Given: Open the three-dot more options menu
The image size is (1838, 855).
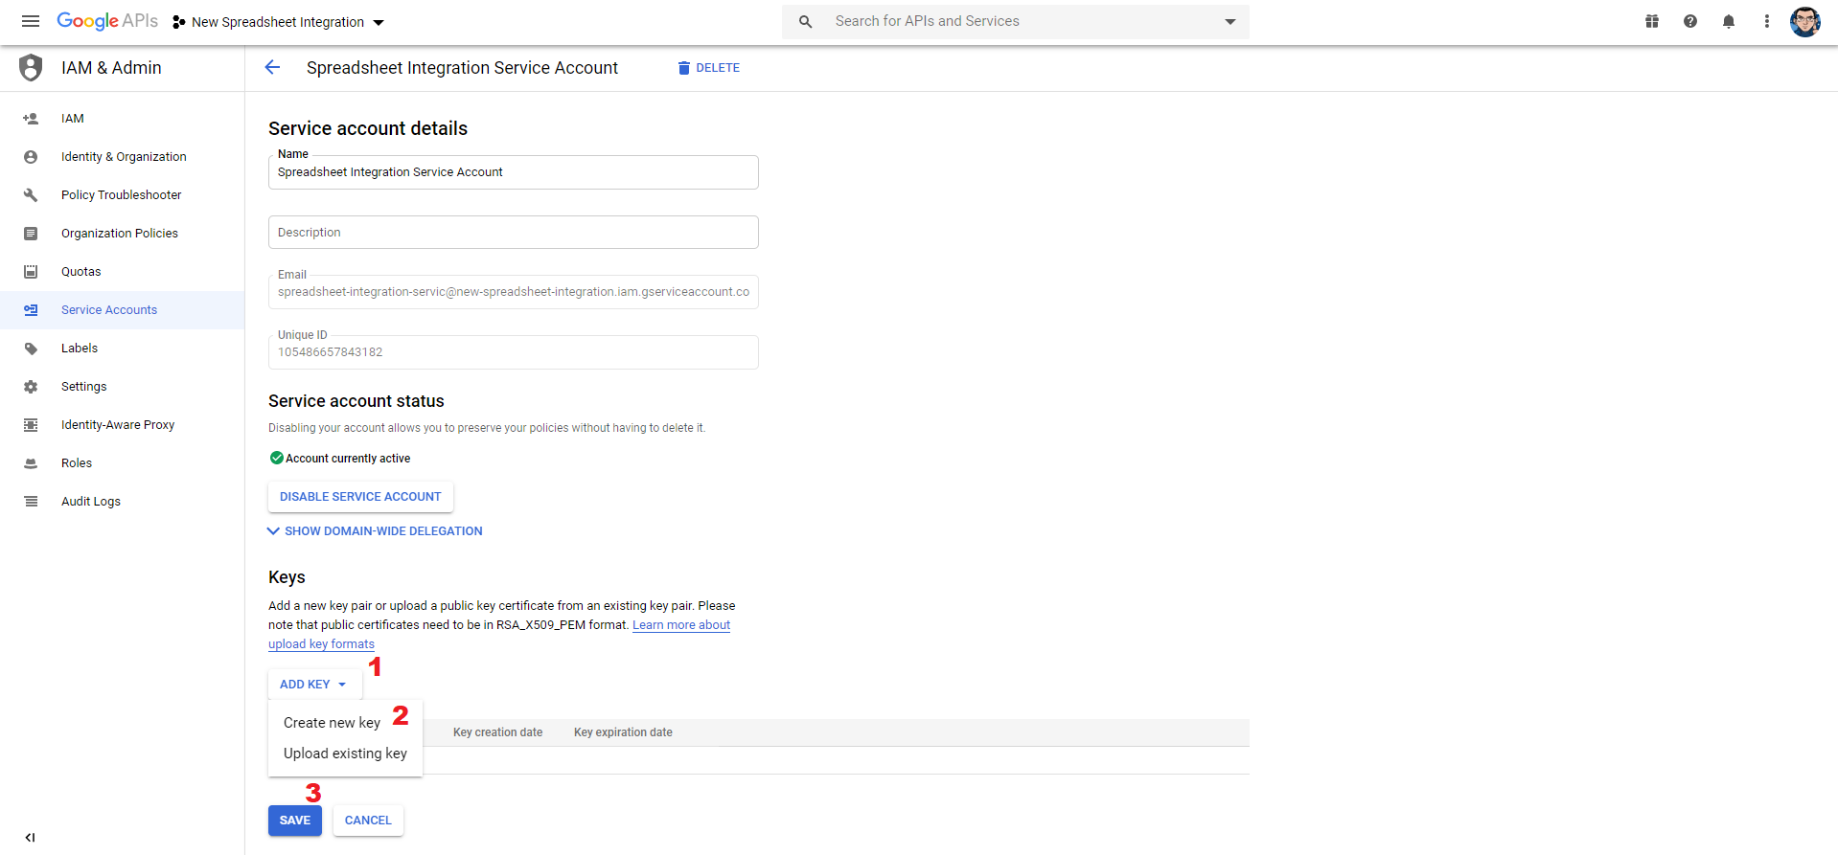Looking at the screenshot, I should point(1767,21).
